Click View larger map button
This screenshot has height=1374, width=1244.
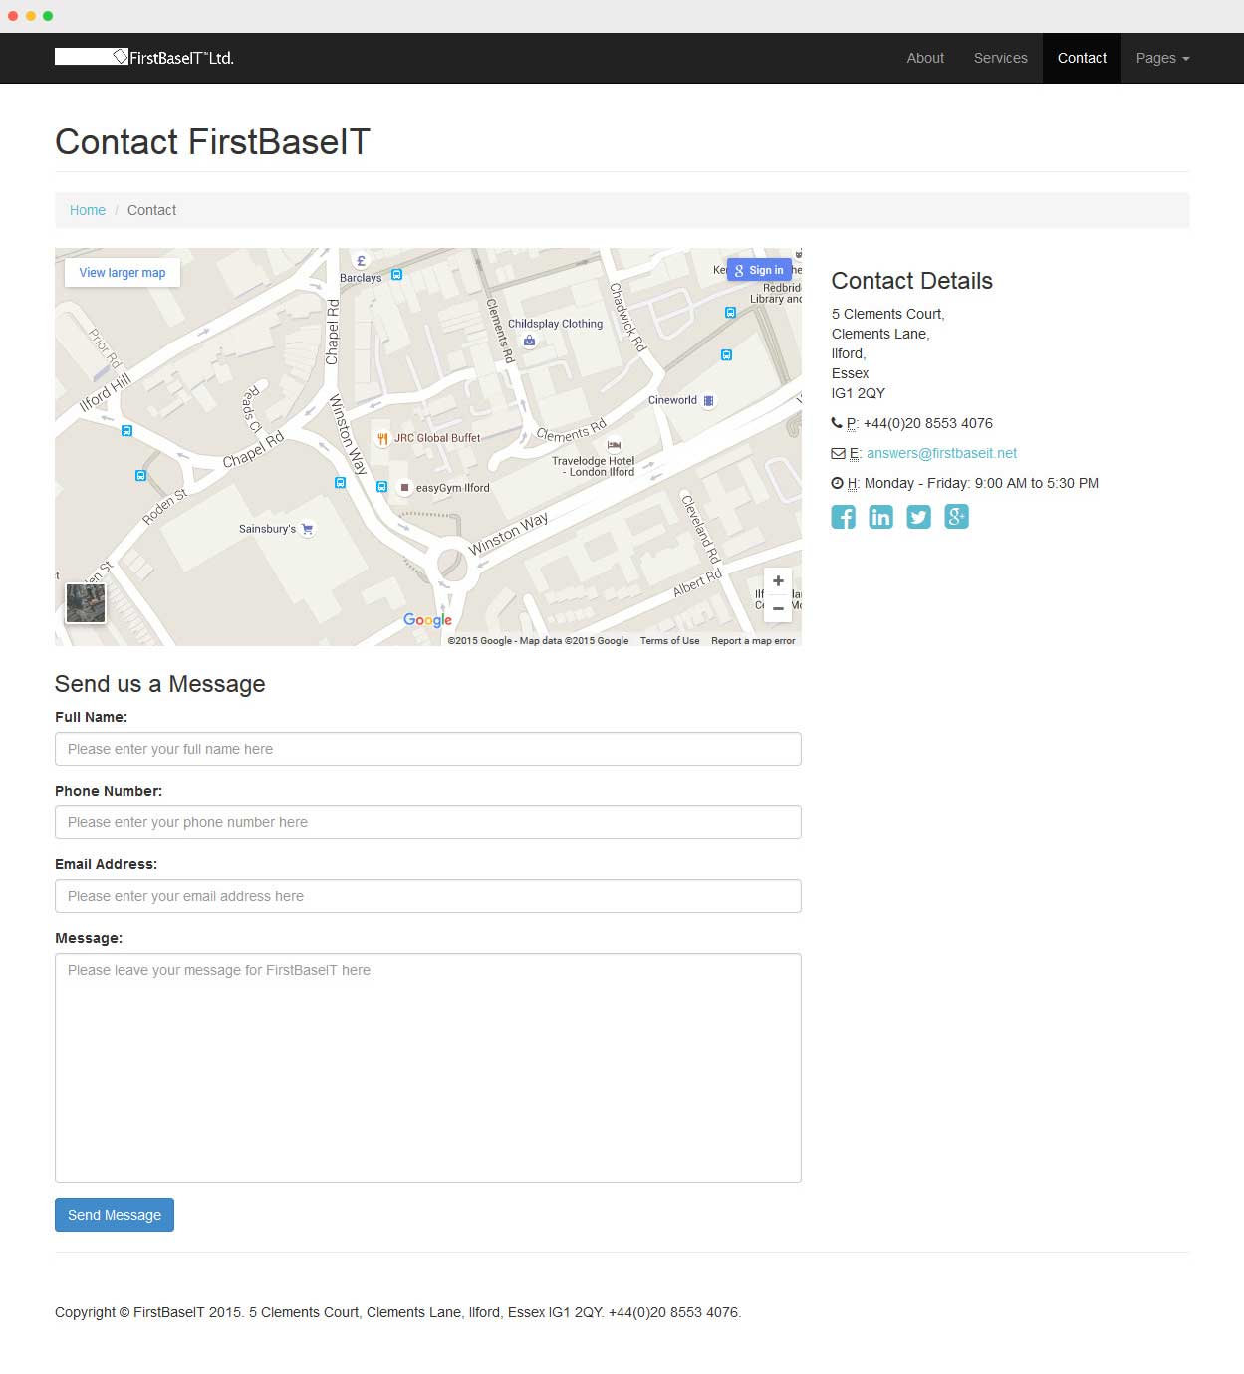coord(123,273)
